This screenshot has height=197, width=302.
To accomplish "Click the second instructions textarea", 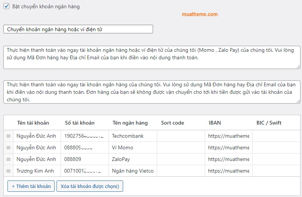I will point(152,92).
